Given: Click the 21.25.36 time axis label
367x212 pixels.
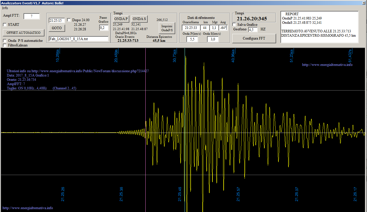Looking at the screenshot, I should click(121, 194).
